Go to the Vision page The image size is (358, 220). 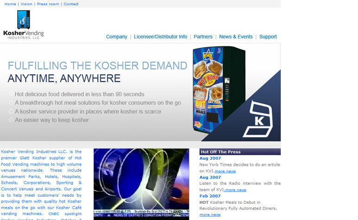click(x=26, y=4)
